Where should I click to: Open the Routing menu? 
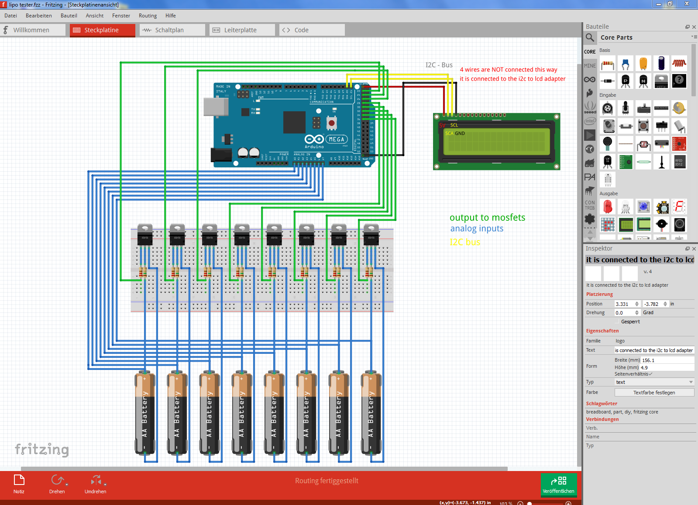tap(148, 16)
